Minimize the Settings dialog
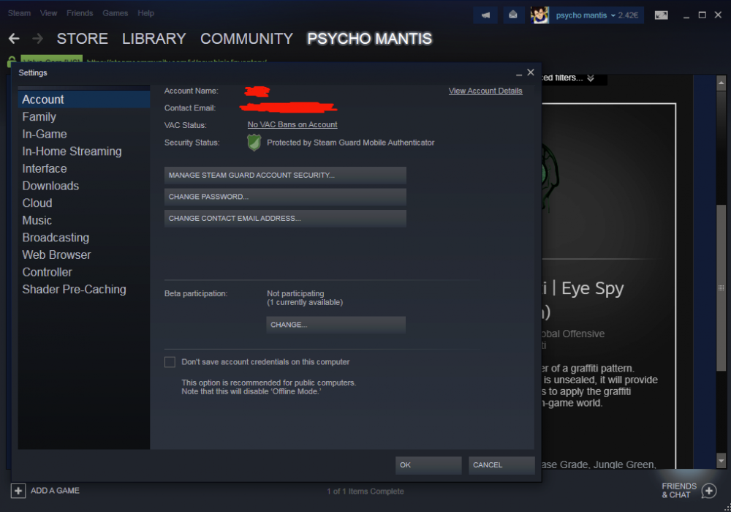The height and width of the screenshot is (512, 731). coord(519,73)
